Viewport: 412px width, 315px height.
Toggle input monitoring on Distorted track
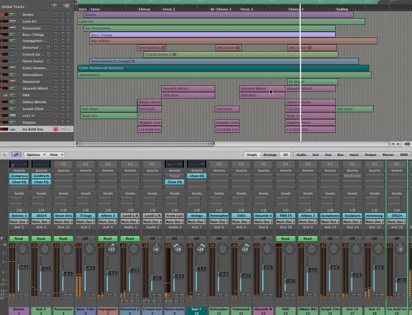click(x=48, y=47)
